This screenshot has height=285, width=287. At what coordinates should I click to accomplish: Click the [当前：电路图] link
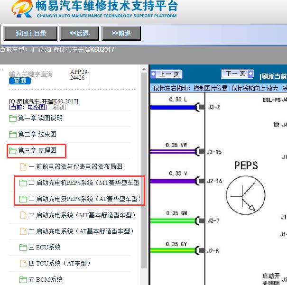[x=28, y=107]
